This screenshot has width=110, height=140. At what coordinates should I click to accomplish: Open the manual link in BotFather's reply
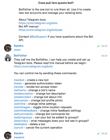pos(33,66)
